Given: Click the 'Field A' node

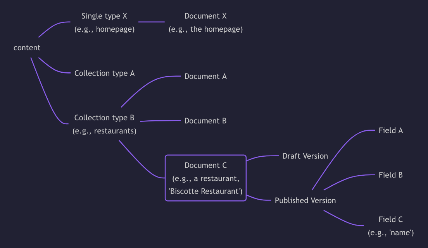Looking at the screenshot, I should [x=390, y=130].
